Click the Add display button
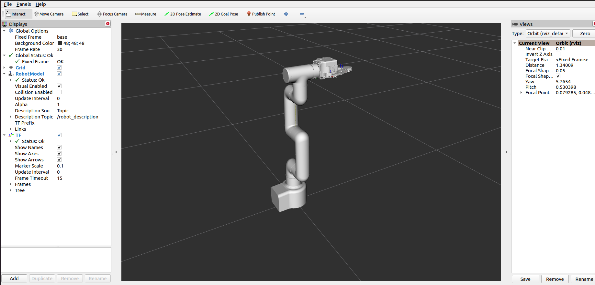 pos(14,279)
